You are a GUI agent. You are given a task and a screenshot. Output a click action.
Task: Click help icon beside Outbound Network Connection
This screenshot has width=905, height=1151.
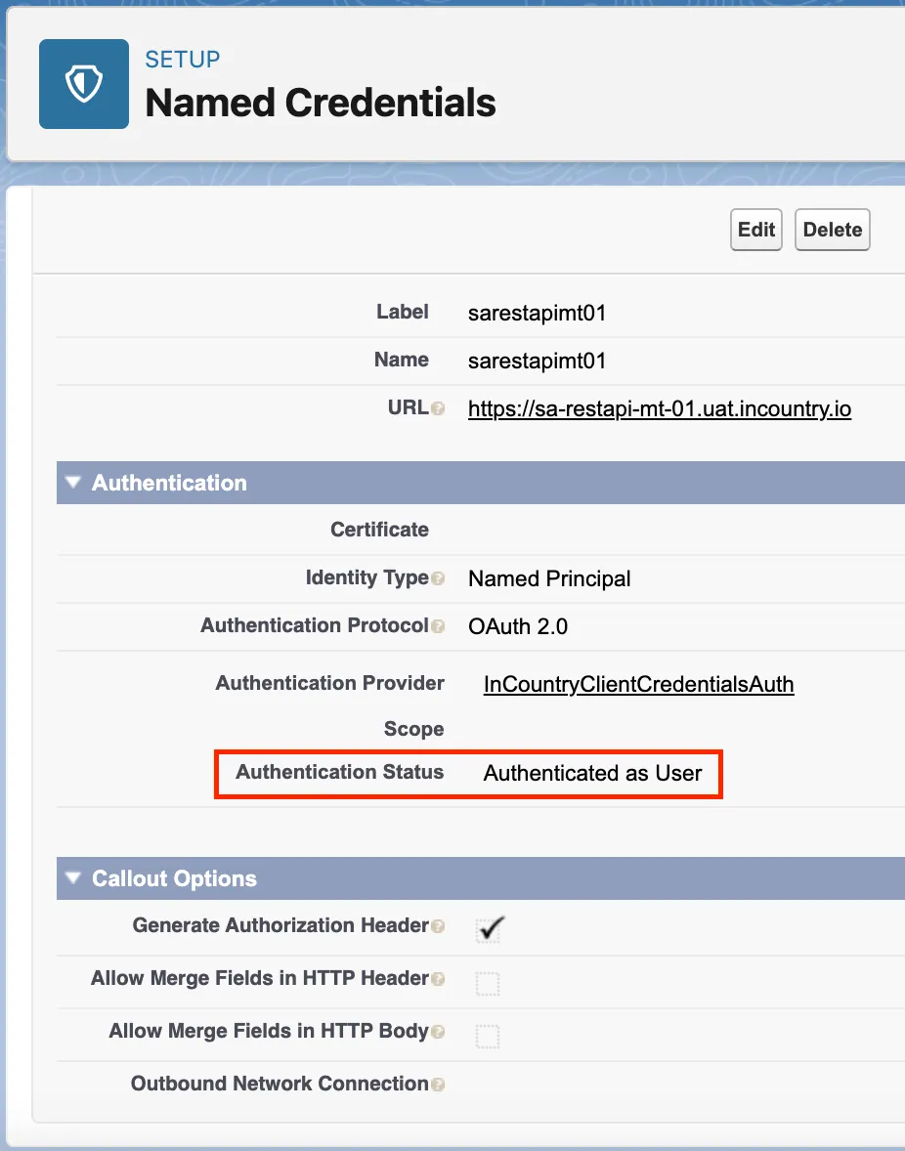coord(438,1085)
